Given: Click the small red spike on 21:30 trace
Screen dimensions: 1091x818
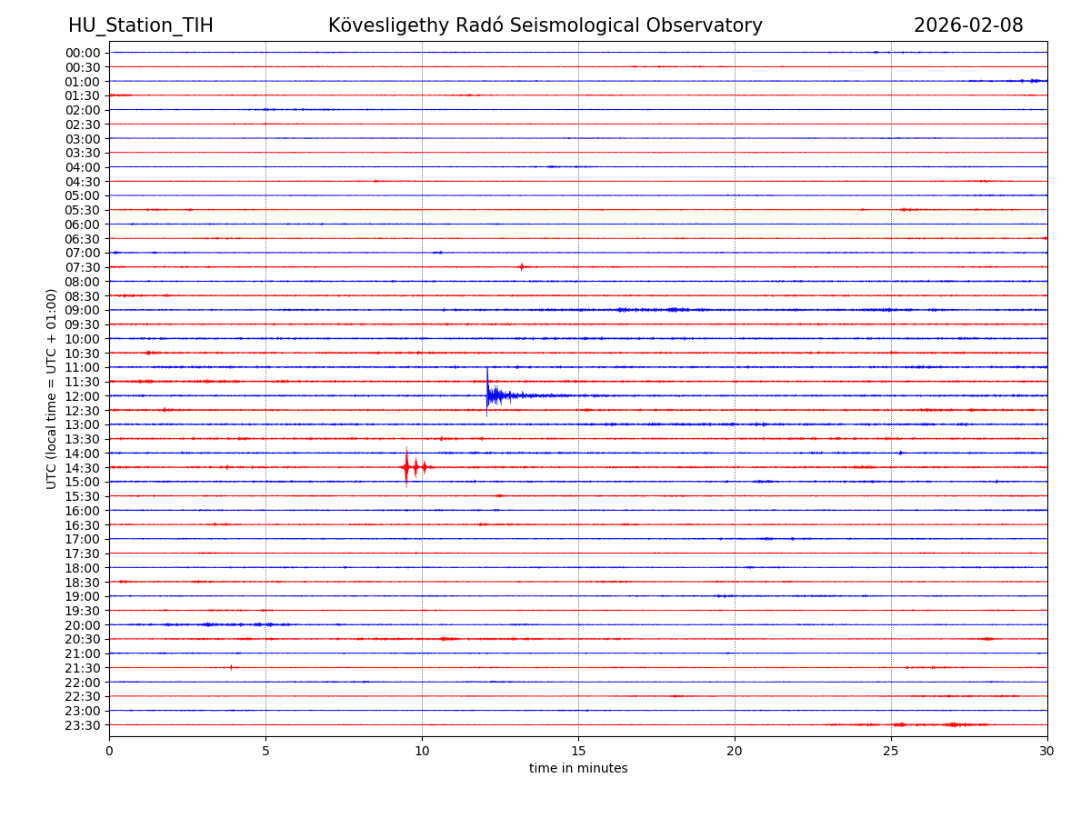Looking at the screenshot, I should (x=231, y=667).
